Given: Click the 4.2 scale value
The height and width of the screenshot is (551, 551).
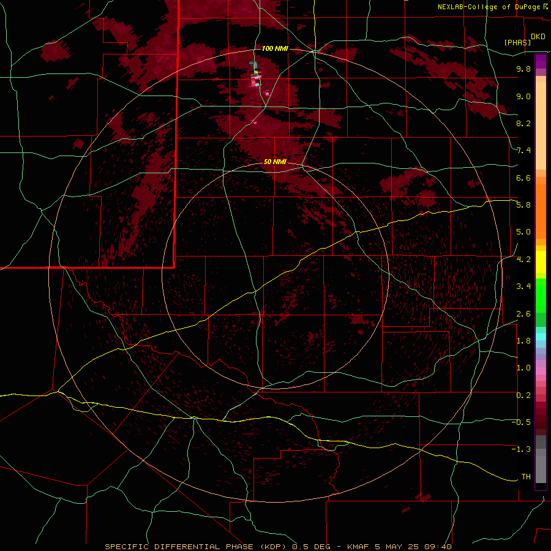Looking at the screenshot, I should 523,260.
